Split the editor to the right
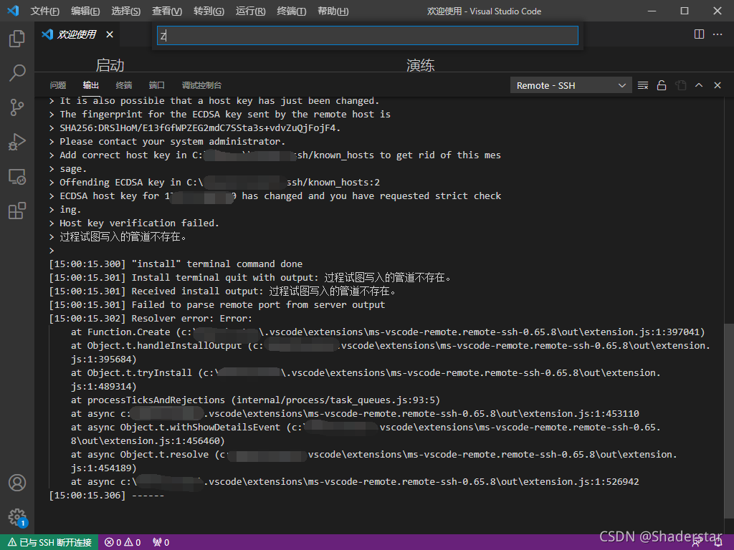 coord(699,34)
